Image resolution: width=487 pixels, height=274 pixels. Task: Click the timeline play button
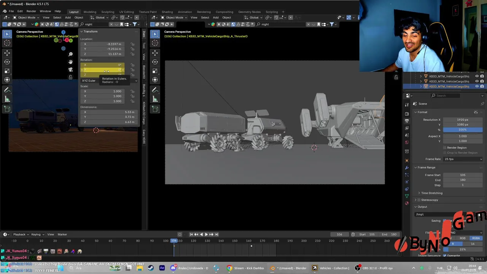(206, 234)
